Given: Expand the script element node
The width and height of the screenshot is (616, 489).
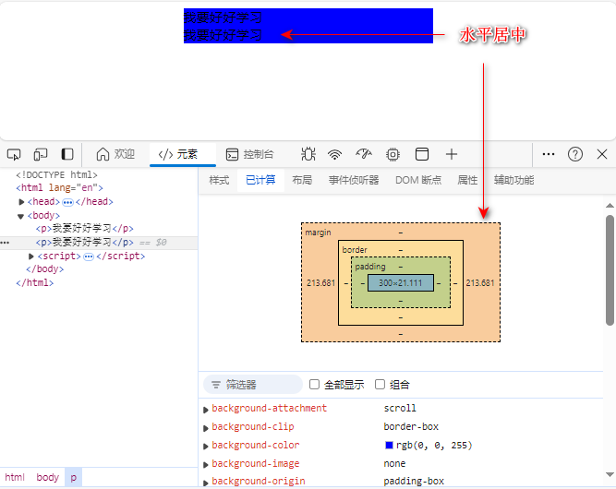Looking at the screenshot, I should pyautogui.click(x=31, y=256).
